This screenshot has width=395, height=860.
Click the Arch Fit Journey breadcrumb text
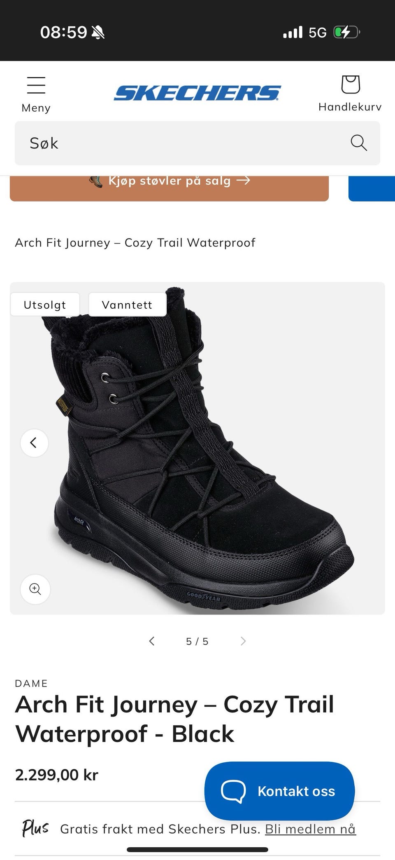pos(135,243)
